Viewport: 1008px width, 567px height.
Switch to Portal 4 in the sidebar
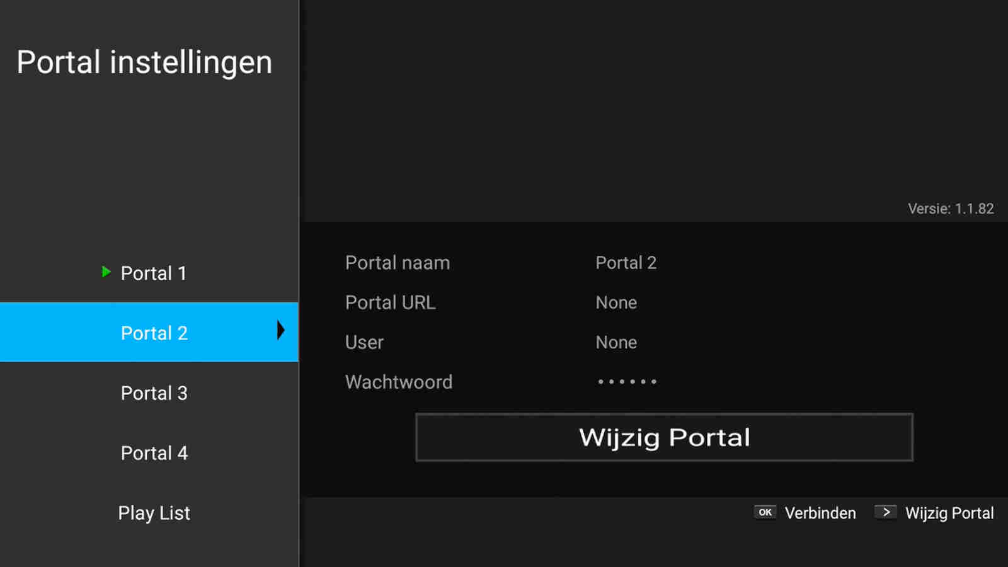[x=154, y=453]
